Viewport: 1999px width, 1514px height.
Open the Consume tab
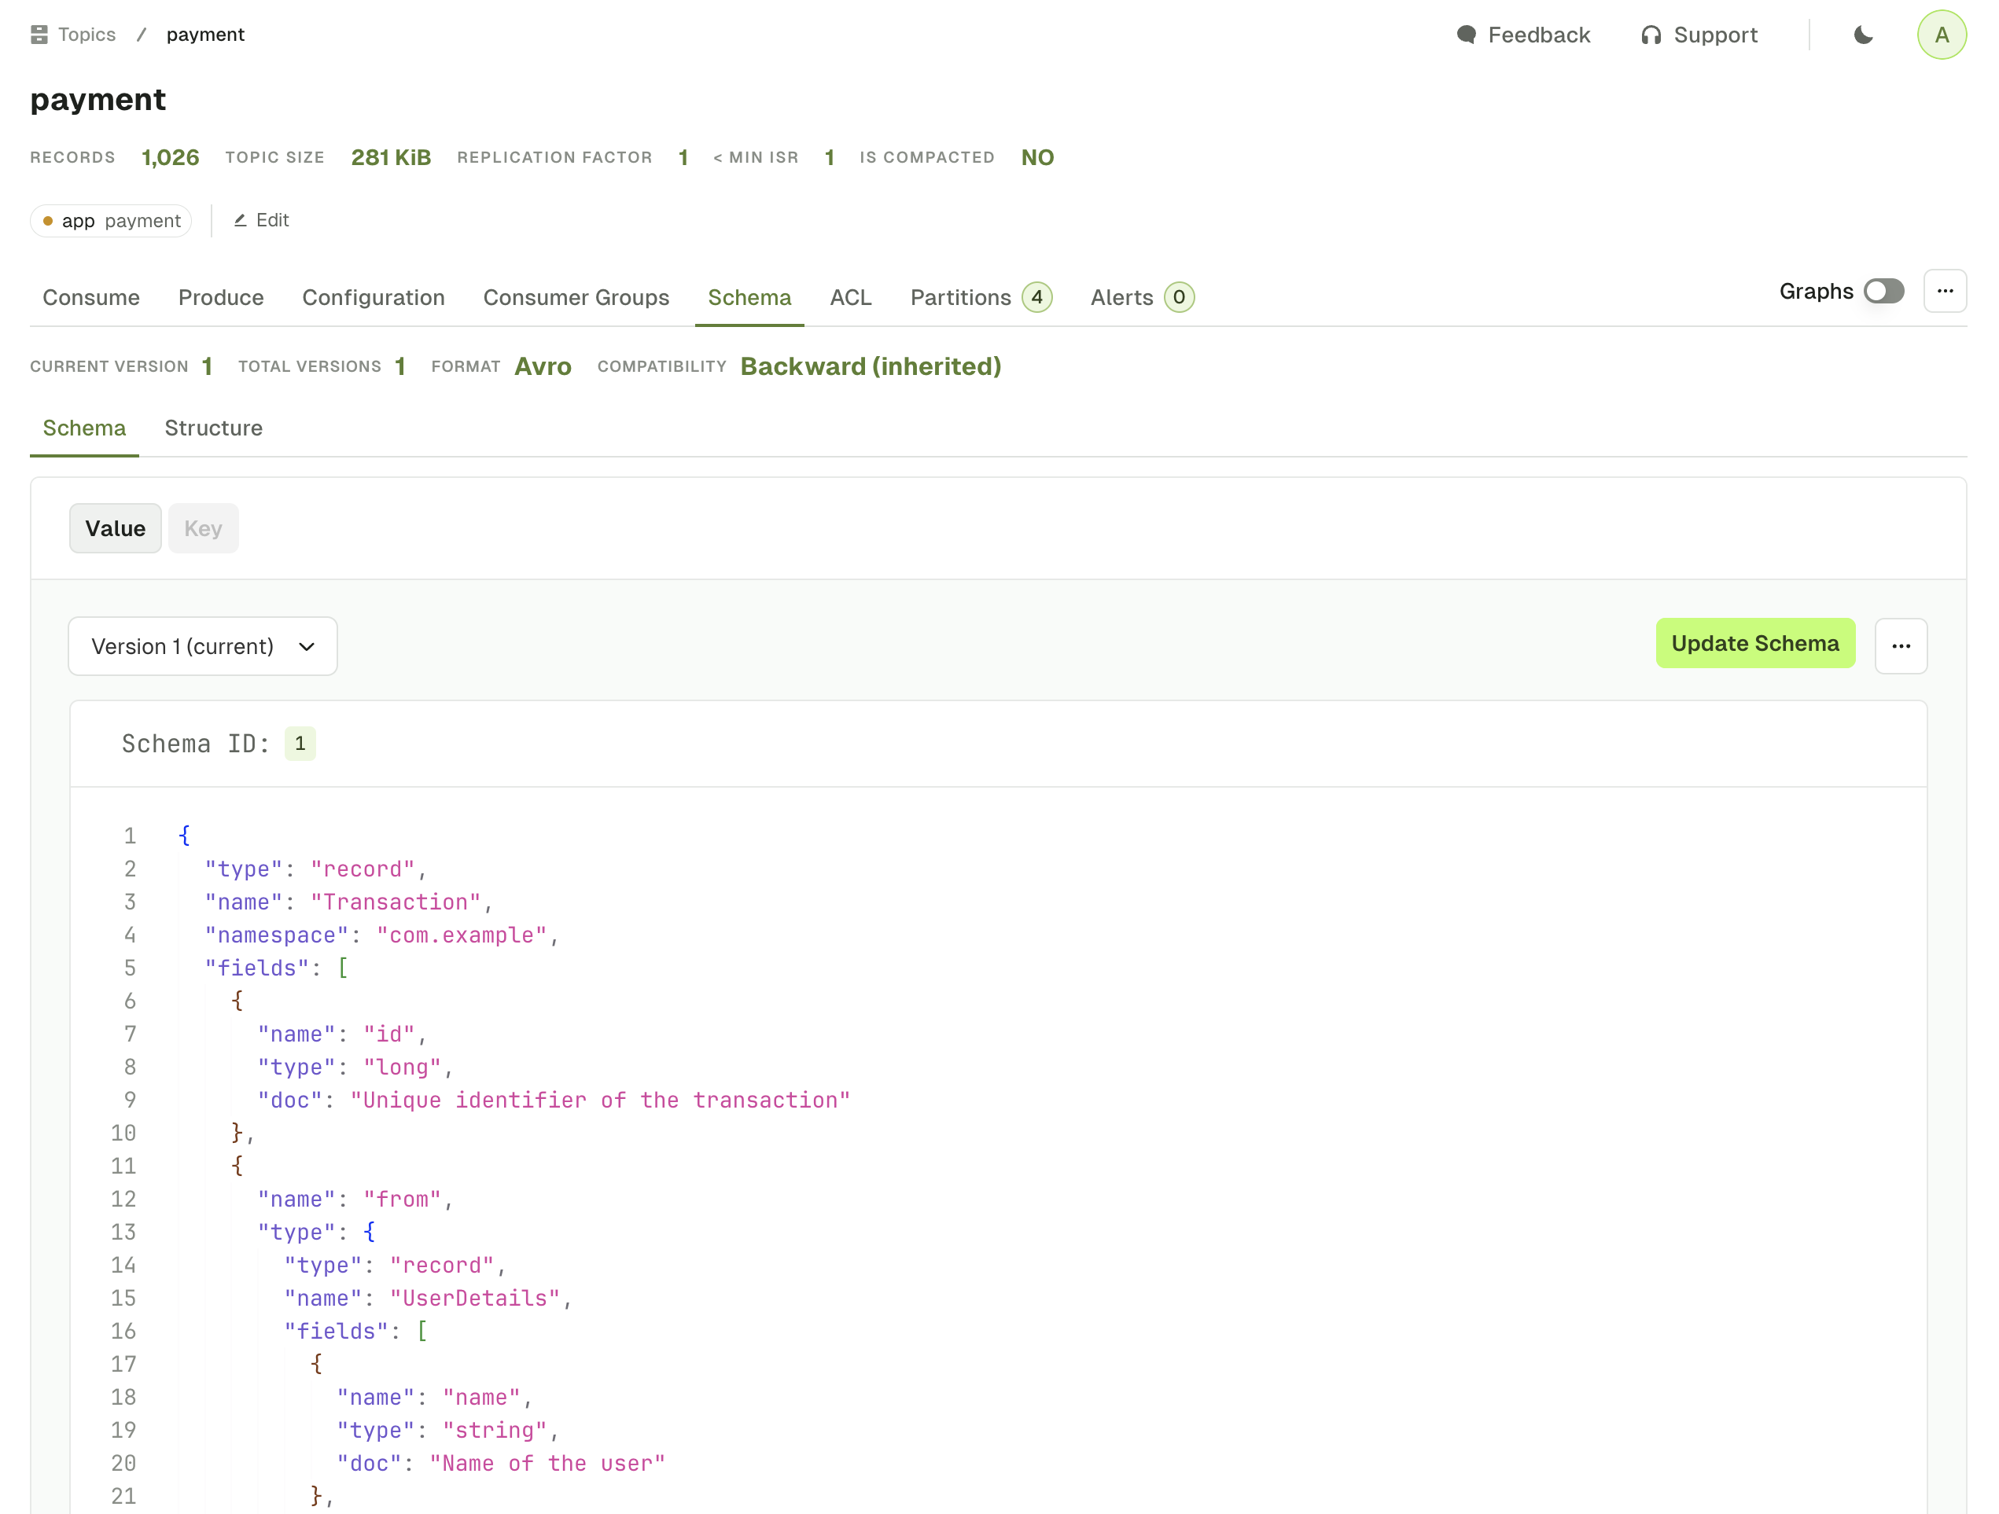click(91, 297)
